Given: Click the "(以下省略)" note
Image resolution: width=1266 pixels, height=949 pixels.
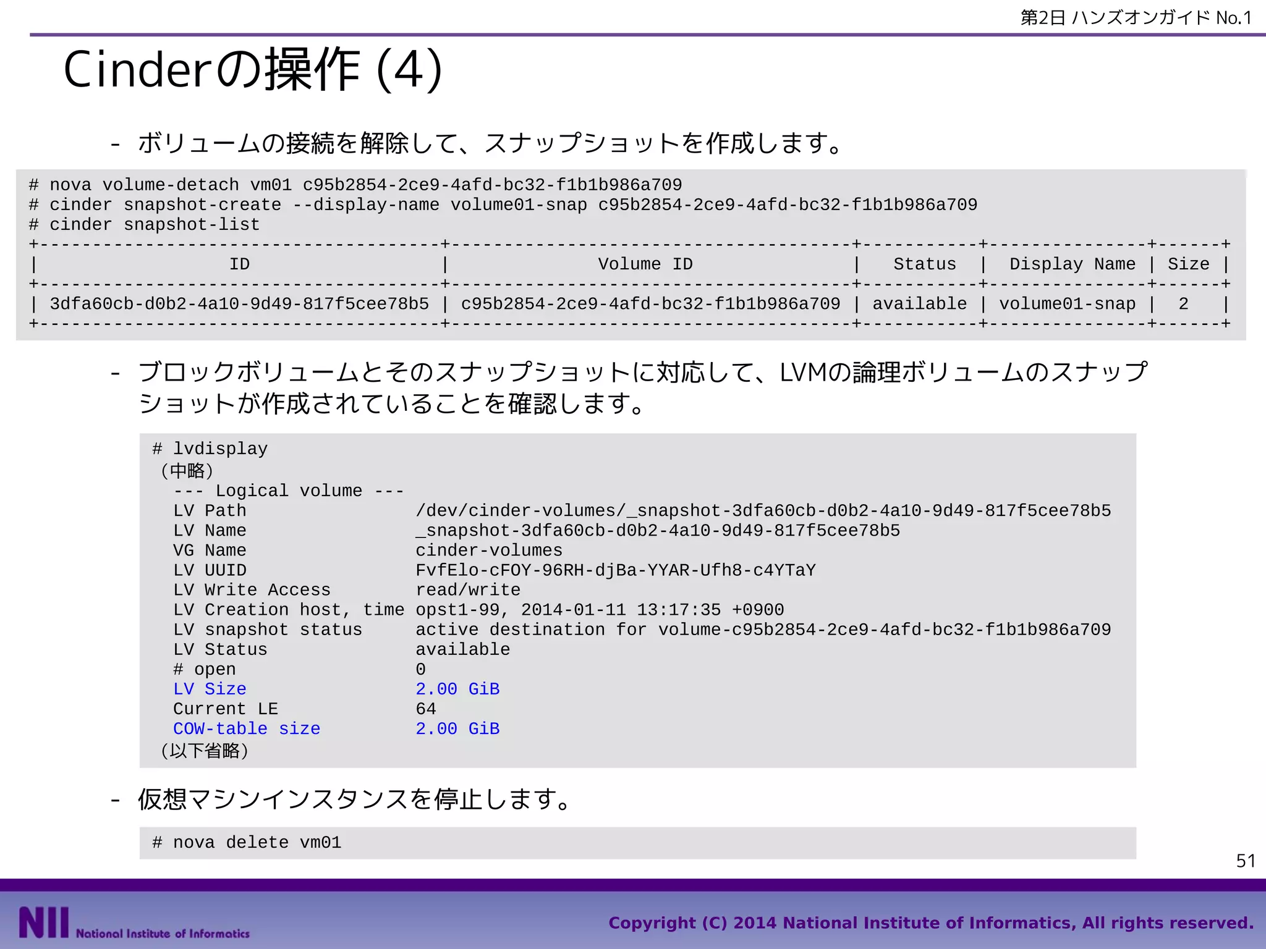Looking at the screenshot, I should point(204,751).
